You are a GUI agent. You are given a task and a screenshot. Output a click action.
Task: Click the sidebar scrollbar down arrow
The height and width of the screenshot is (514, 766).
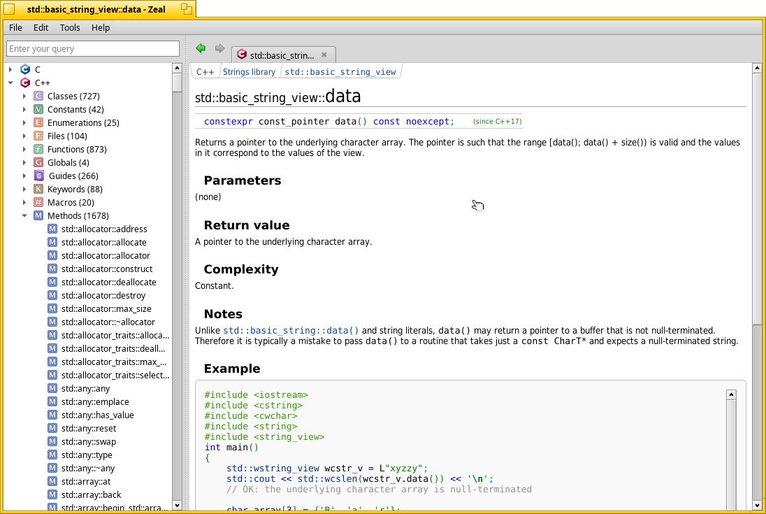pyautogui.click(x=178, y=506)
